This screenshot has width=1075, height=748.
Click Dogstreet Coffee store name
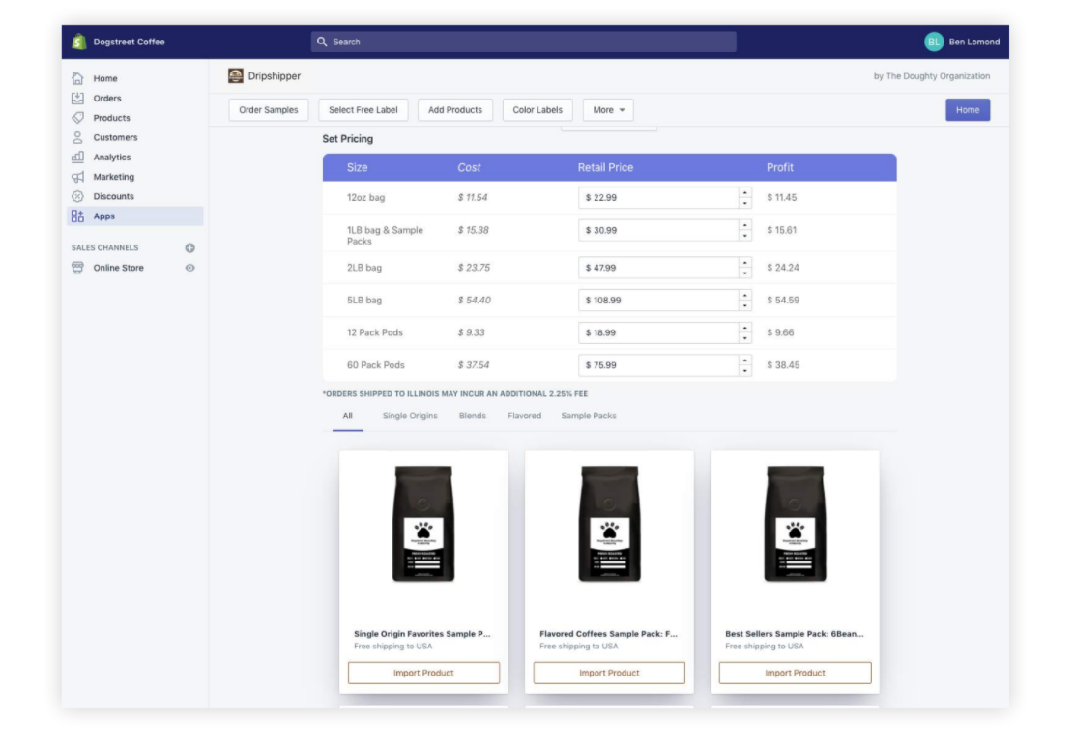tap(129, 42)
